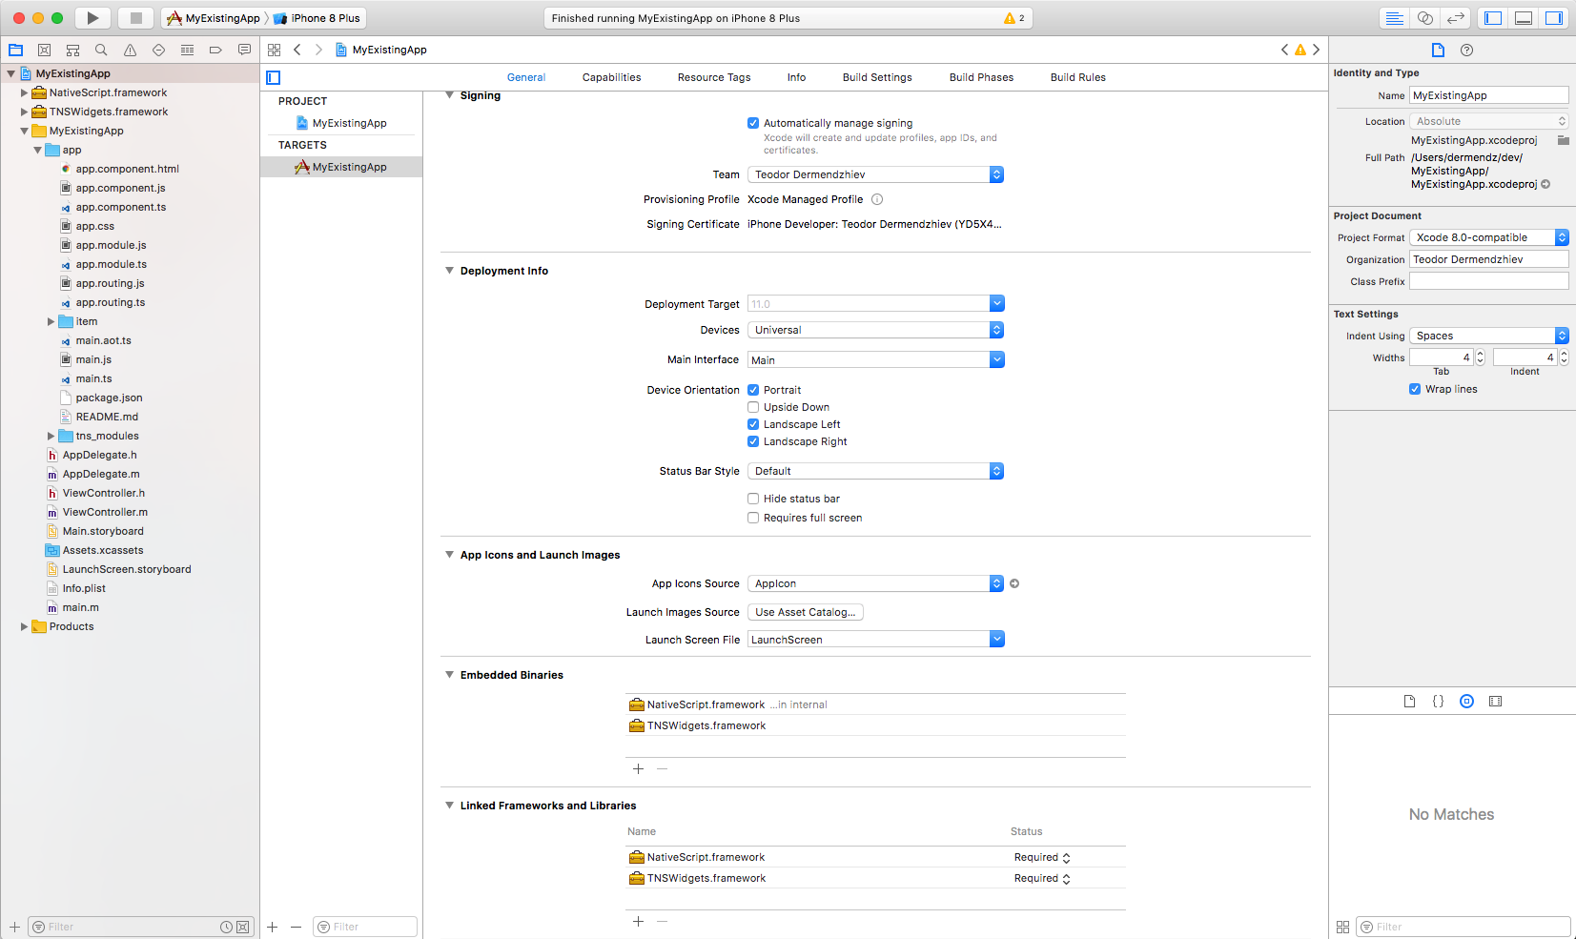Click Use Asset Catalog button

[x=806, y=612]
